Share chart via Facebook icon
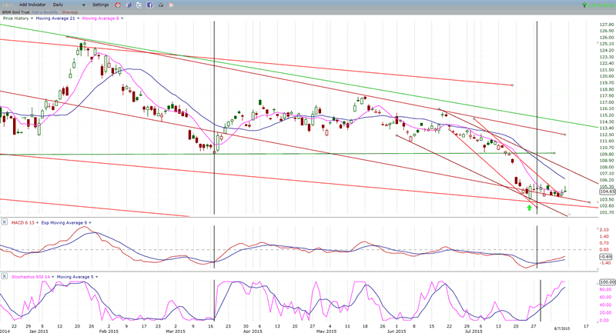The width and height of the screenshot is (616, 333). pos(150,5)
